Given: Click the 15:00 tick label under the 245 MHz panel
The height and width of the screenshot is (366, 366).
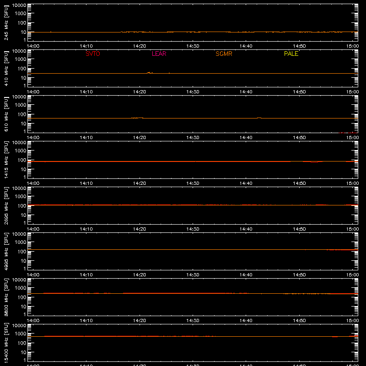Looking at the screenshot, I should click(x=352, y=46).
